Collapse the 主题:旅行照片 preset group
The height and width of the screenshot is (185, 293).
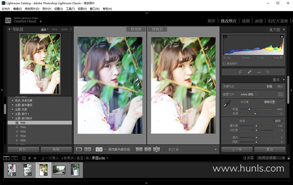pos(13,118)
